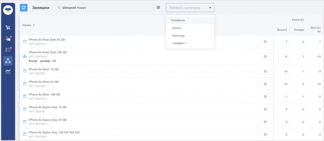Open history clock for iPhone 6s Space Gray 16 GB
Screen dimensions: 324x141
point(265,109)
